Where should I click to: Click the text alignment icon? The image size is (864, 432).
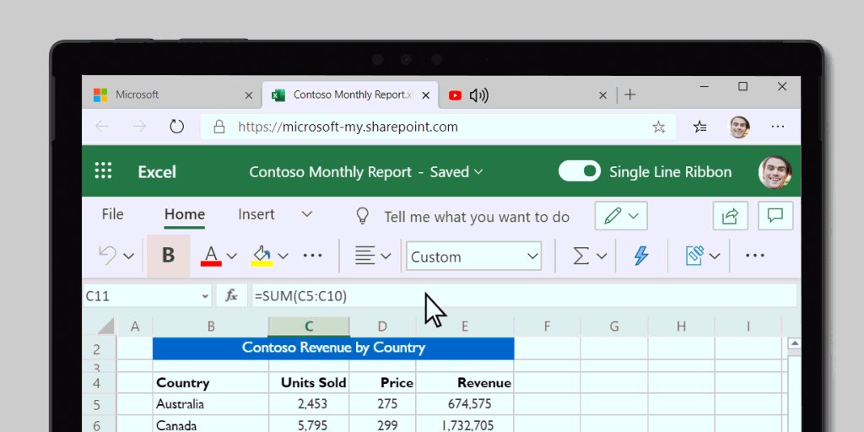click(364, 256)
